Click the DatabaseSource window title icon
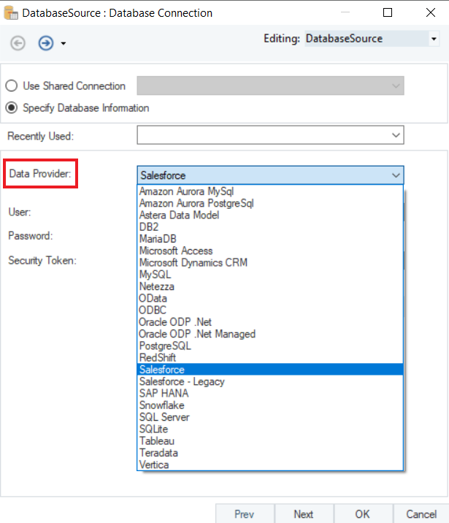 [x=11, y=13]
